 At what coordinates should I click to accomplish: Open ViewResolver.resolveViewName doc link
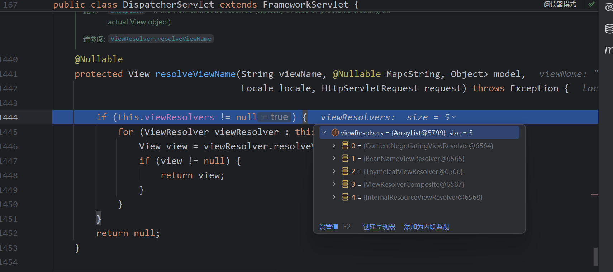coord(161,39)
